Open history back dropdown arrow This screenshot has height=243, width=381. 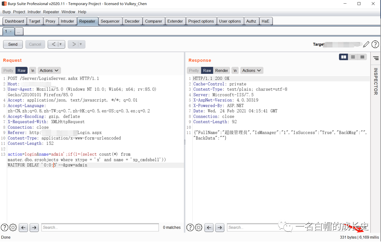61,44
